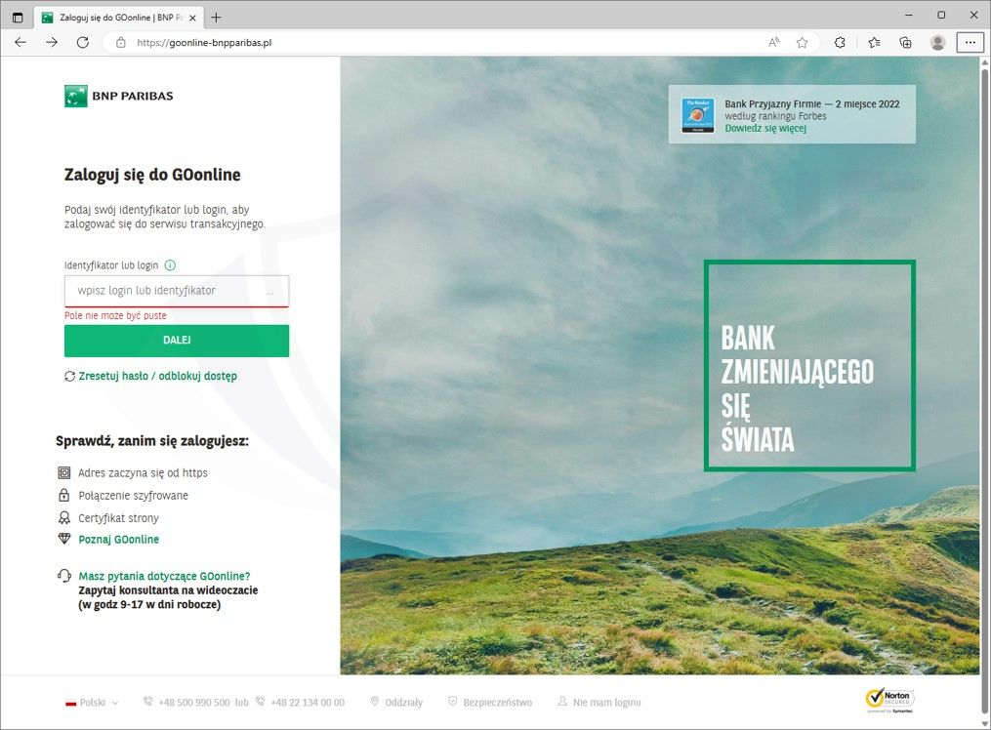This screenshot has height=730, width=991.
Task: Click Dowiedz się więcej in Forbes banner
Action: 765,128
